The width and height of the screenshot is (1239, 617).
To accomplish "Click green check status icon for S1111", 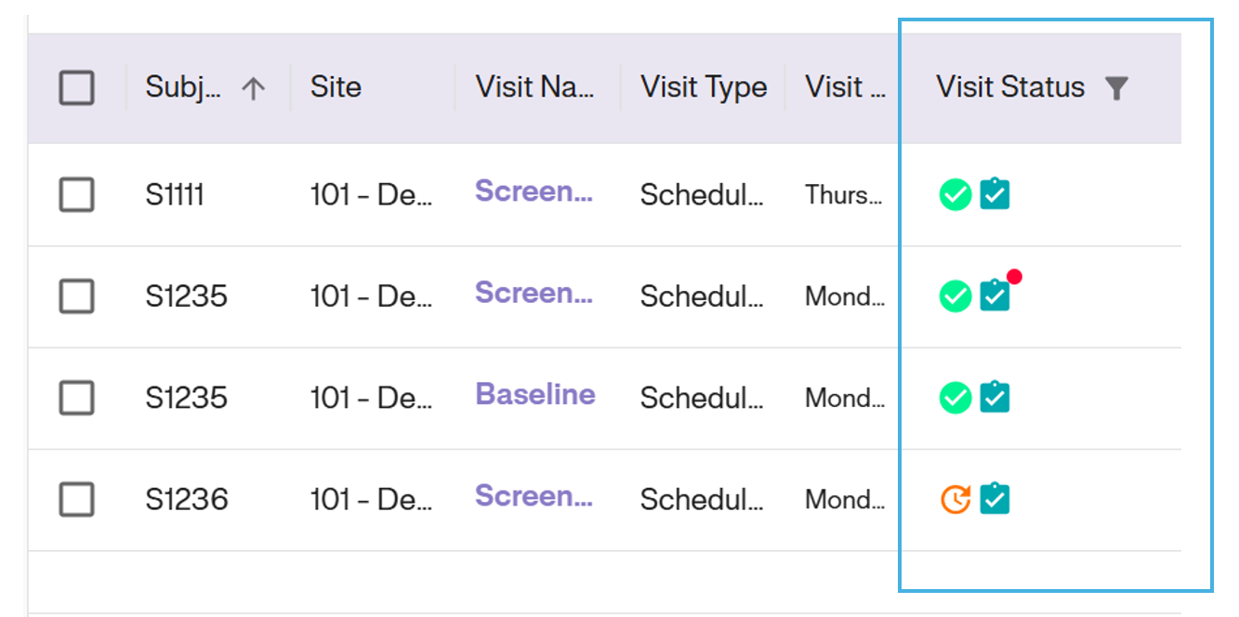I will [956, 195].
